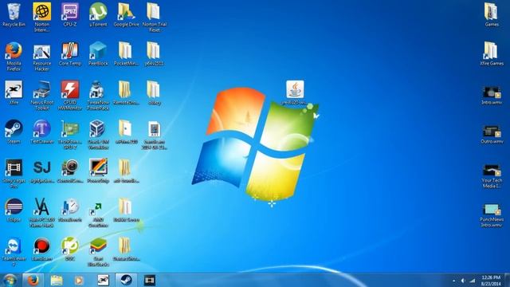Select the SJ lettered desktop icon

coord(42,171)
